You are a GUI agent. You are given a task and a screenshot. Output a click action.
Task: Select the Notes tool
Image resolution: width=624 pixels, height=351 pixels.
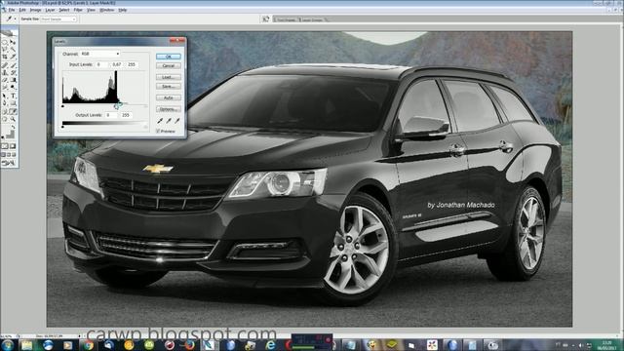(5, 111)
